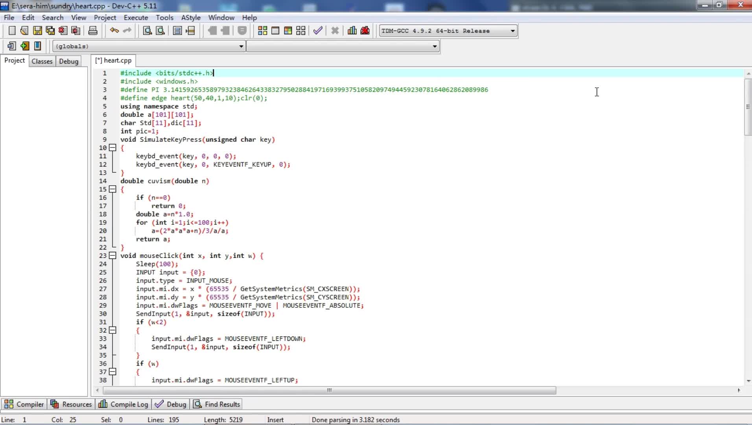Click the Save All icon

[50, 31]
